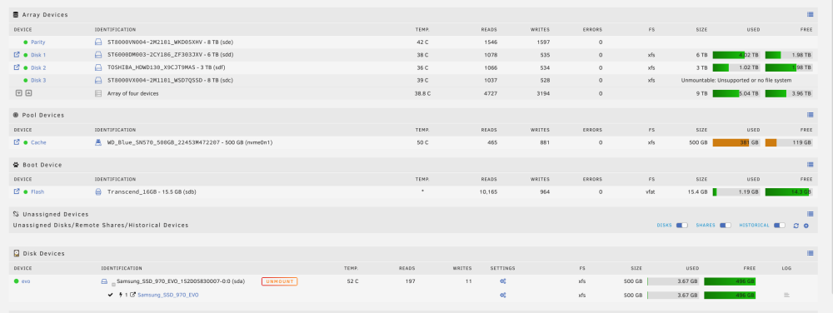This screenshot has height=313, width=833.
Task: Click Disk Devices view toggle icon
Action: pos(811,253)
